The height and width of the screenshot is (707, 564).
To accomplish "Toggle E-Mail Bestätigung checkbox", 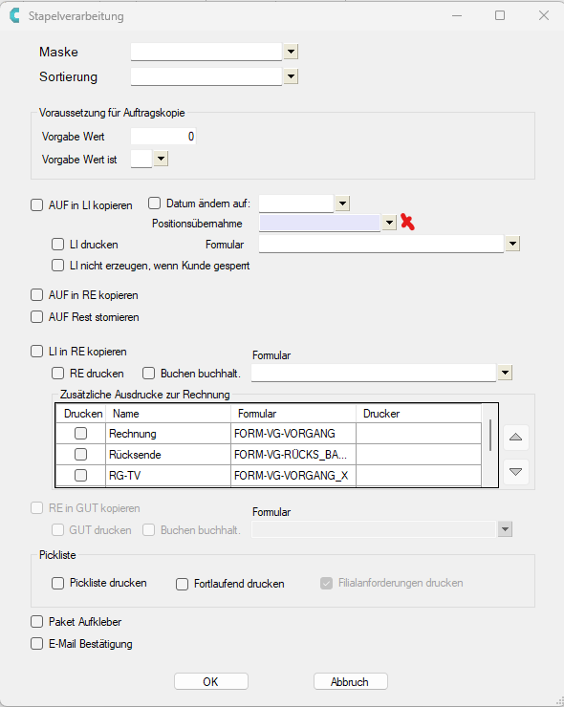I will click(36, 643).
